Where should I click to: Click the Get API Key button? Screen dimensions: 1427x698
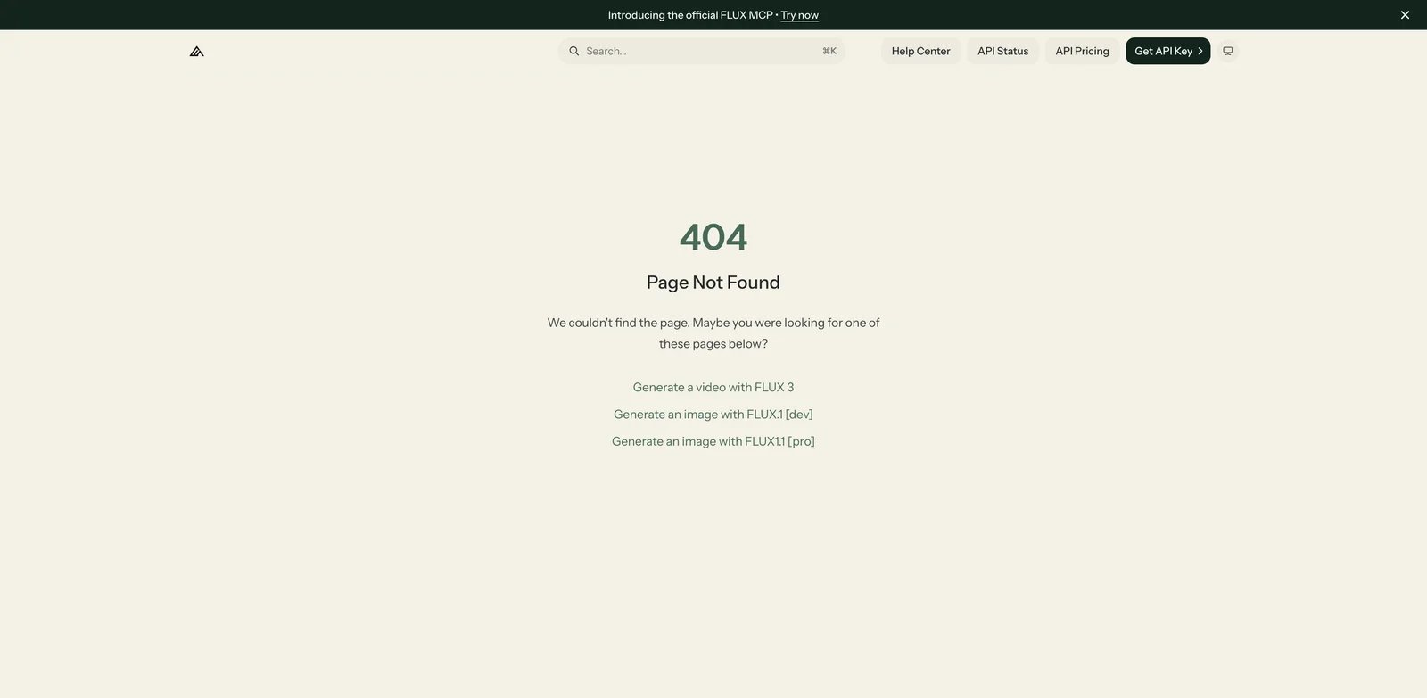(1168, 51)
